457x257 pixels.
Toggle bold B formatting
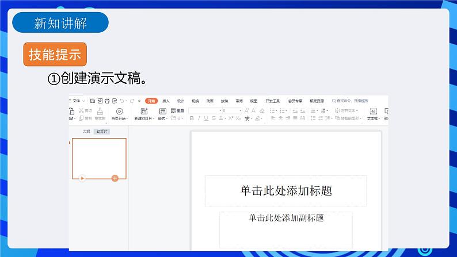point(192,118)
